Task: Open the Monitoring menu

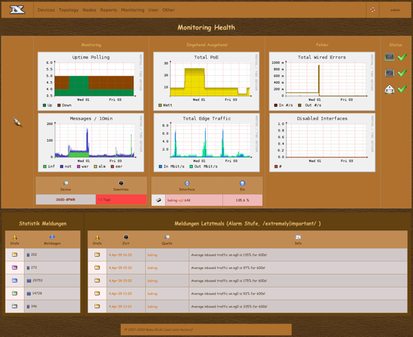Action: point(132,10)
